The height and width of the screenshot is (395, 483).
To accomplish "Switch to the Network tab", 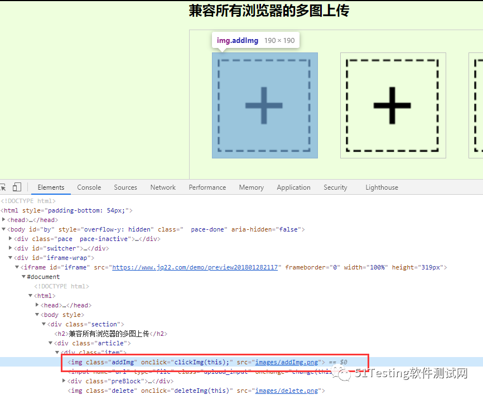I will (163, 187).
